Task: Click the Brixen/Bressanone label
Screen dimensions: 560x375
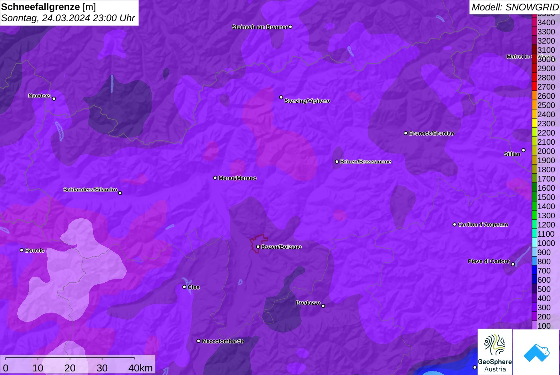Action: click(x=366, y=162)
